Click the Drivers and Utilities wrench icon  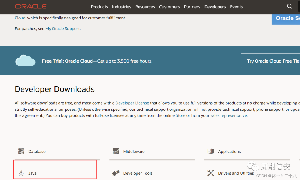211,173
